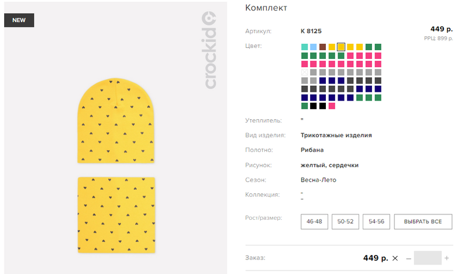Select size 54-56

[376, 221]
